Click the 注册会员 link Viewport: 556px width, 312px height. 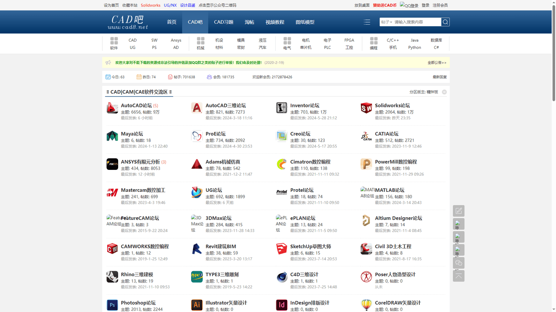(440, 5)
